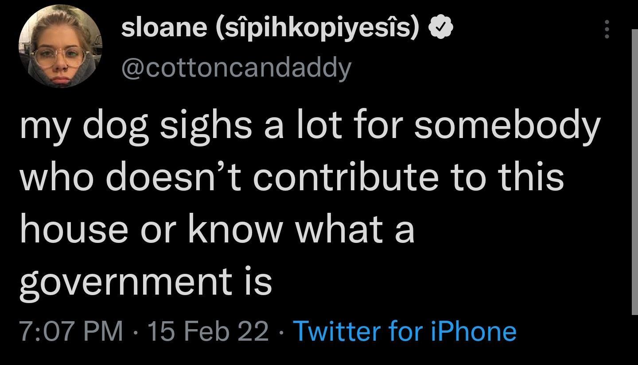Open the three-dot more options menu
Viewport: 638px width, 365px height.
tap(607, 29)
